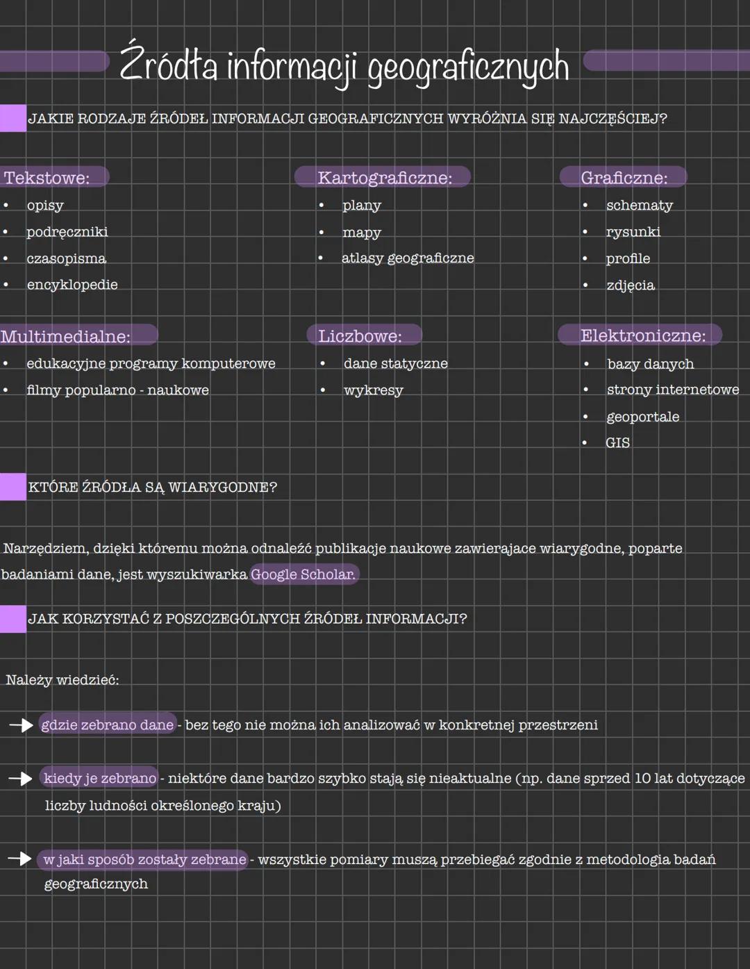
Task: Click the arrow beside "kiedy je zebrano"
Action: point(22,779)
